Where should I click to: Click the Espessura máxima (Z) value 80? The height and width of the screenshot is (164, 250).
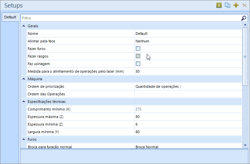(188, 117)
